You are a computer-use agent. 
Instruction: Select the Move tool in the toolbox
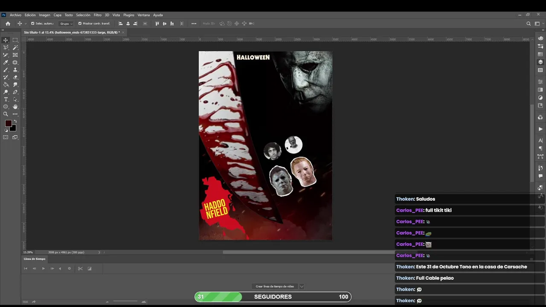click(6, 40)
